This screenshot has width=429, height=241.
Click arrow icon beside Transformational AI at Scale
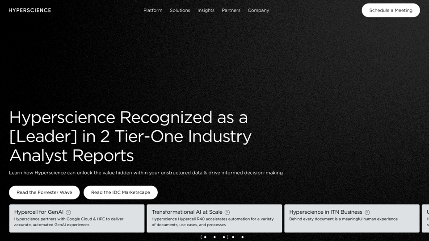pos(227,212)
